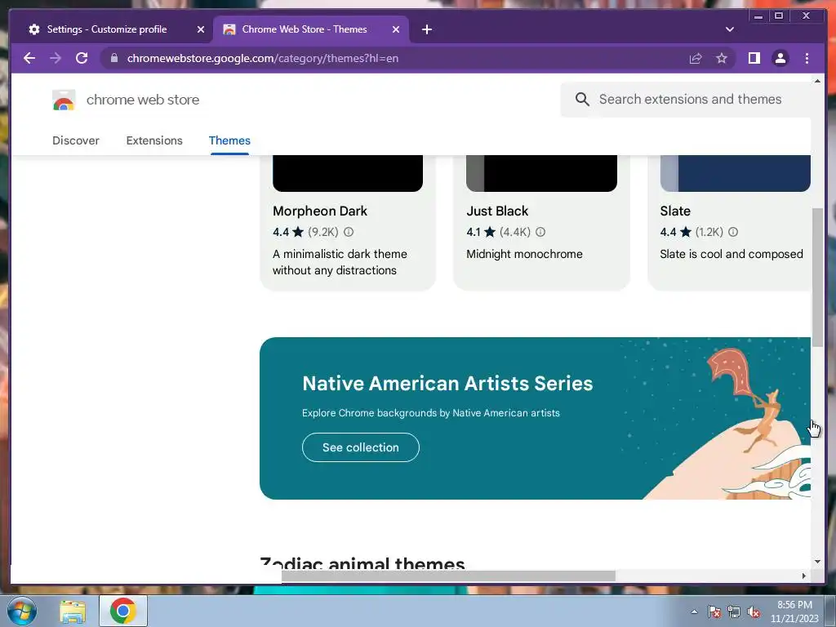Click the Slate preview thumbnail
The width and height of the screenshot is (836, 627).
pos(736,173)
